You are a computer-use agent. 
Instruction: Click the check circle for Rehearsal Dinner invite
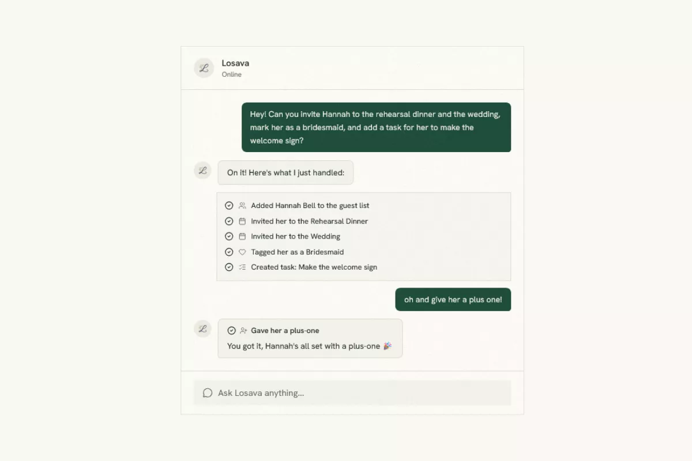pos(229,221)
